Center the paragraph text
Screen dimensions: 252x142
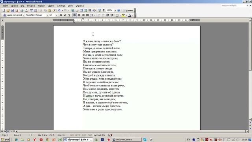(79, 15)
